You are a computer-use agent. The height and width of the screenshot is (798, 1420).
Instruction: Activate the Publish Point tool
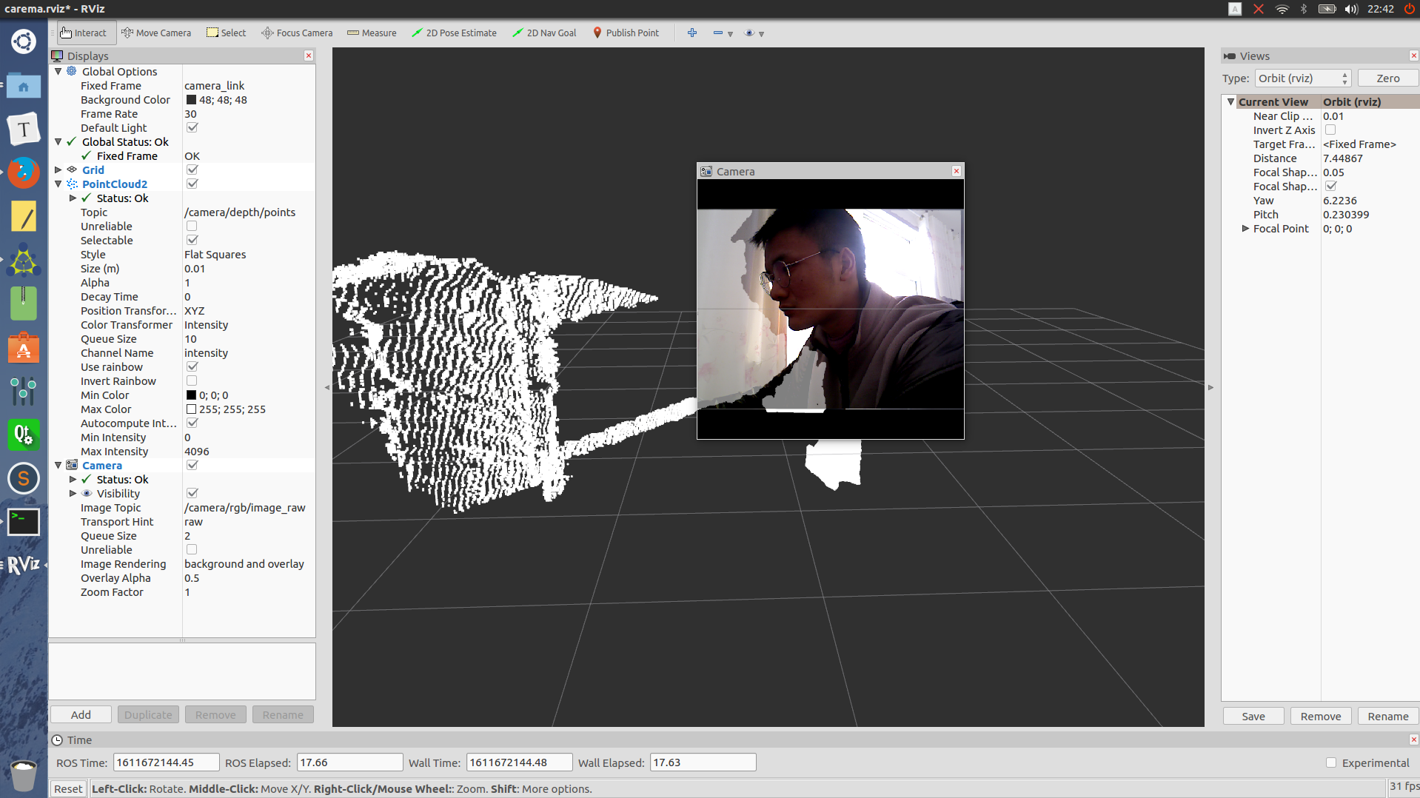pos(626,33)
